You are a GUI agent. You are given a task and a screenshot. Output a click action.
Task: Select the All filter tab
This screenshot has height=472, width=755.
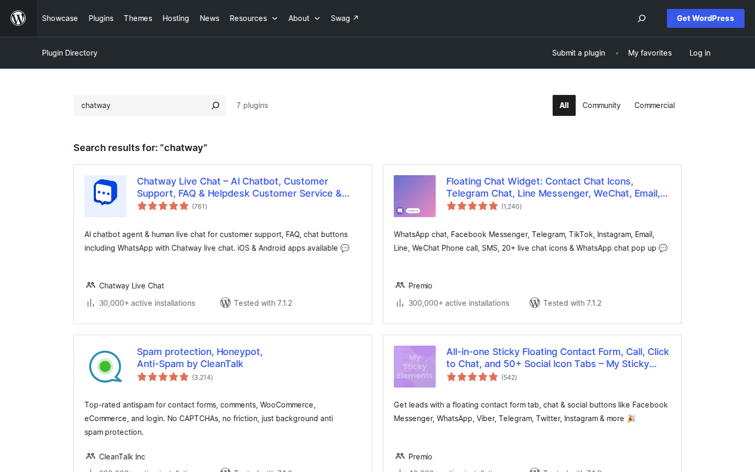[x=564, y=105]
